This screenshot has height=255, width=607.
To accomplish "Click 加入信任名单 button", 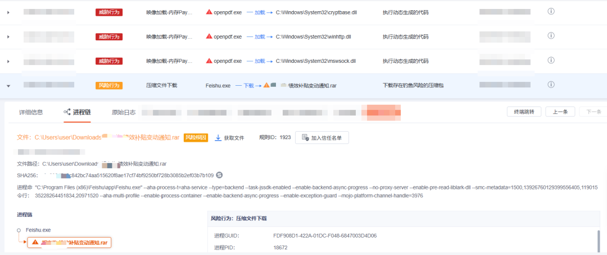I will pyautogui.click(x=321, y=137).
